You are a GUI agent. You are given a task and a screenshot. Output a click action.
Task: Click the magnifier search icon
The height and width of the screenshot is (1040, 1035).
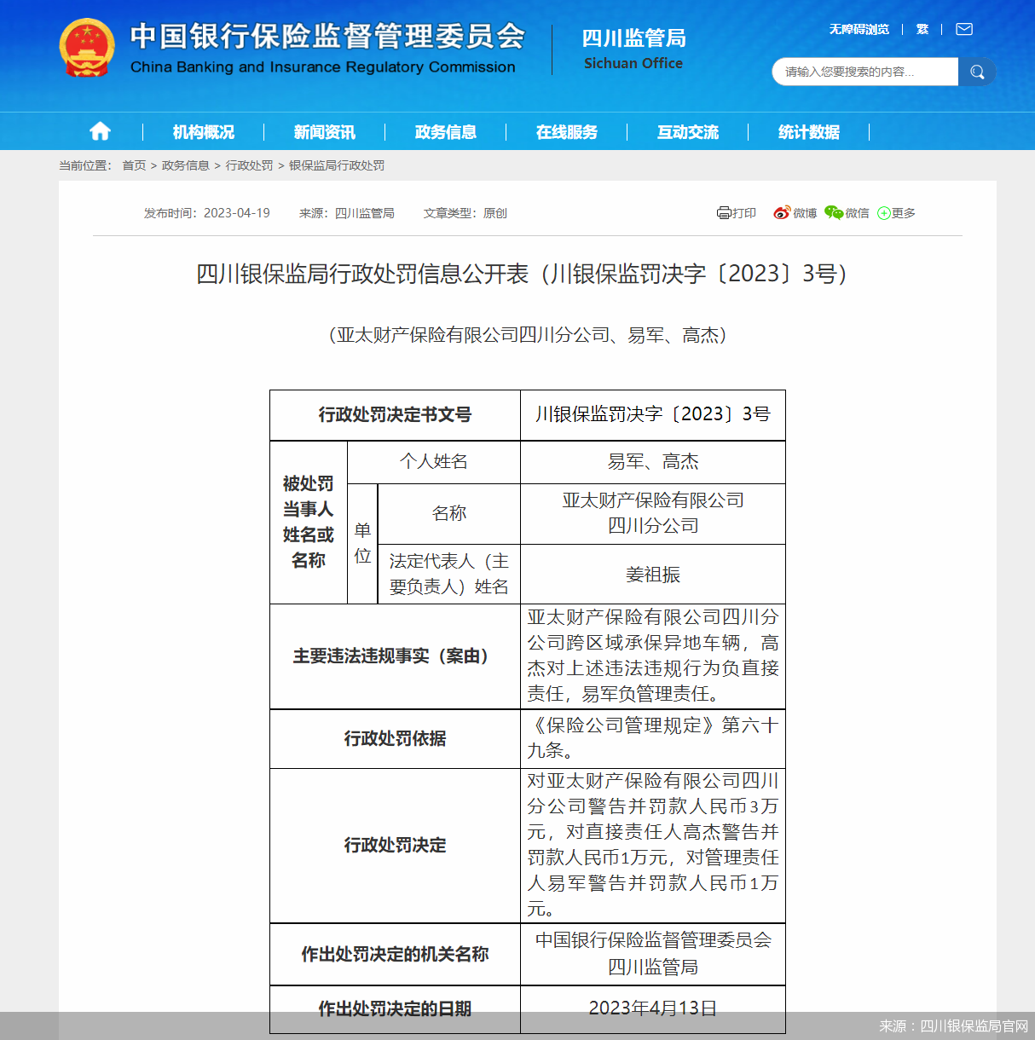point(977,72)
